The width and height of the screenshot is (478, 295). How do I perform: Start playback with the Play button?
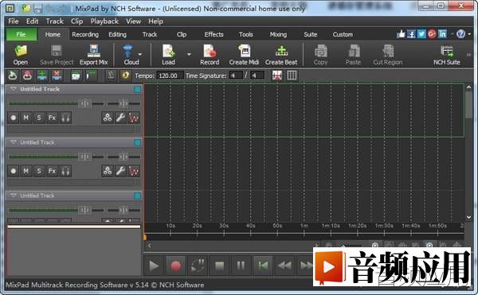pyautogui.click(x=154, y=266)
